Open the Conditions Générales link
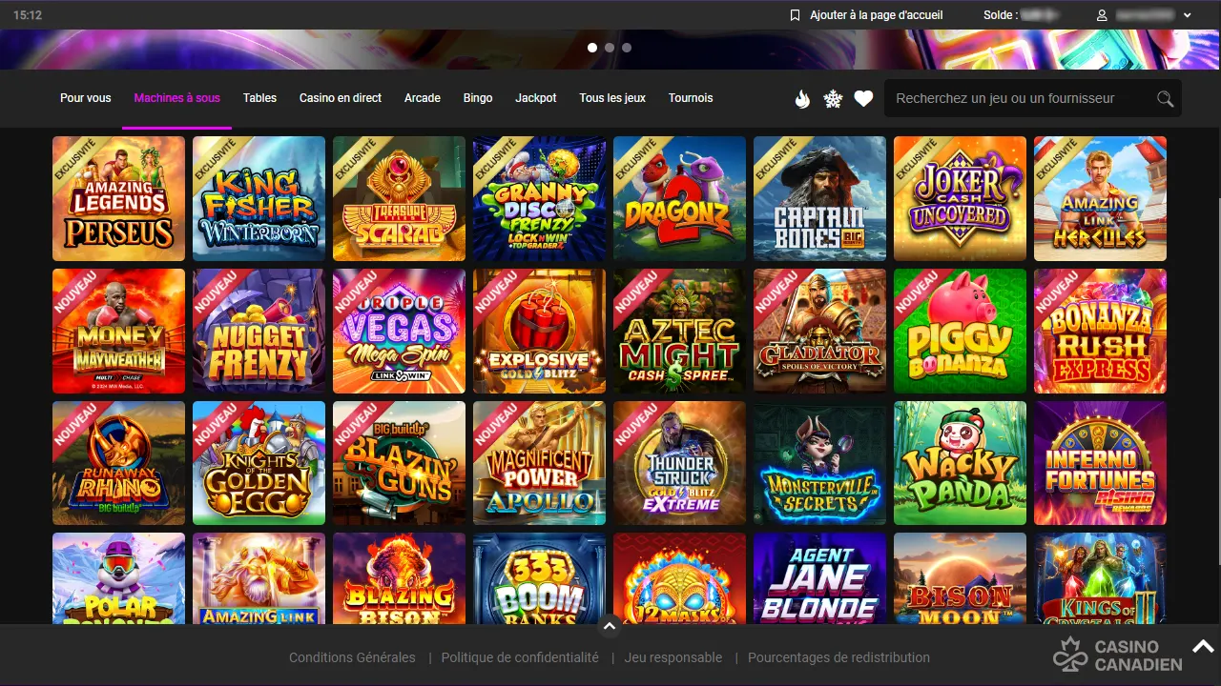Image resolution: width=1221 pixels, height=686 pixels. (352, 657)
